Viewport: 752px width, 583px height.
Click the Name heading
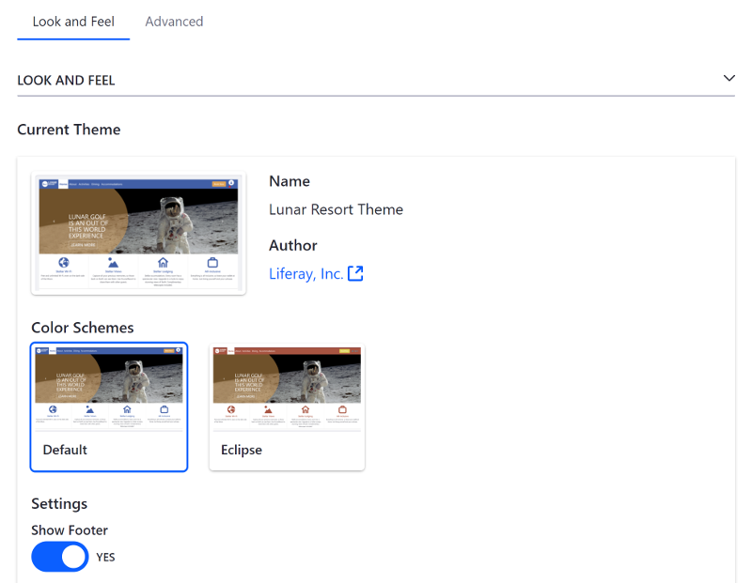pyautogui.click(x=290, y=181)
